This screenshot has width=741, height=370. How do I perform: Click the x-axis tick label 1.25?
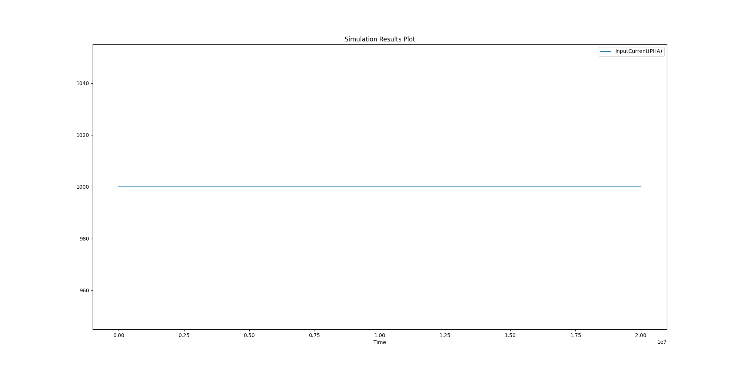(445, 335)
